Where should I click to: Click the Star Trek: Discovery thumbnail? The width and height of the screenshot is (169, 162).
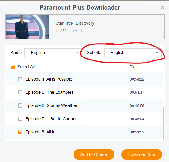pos(28,27)
